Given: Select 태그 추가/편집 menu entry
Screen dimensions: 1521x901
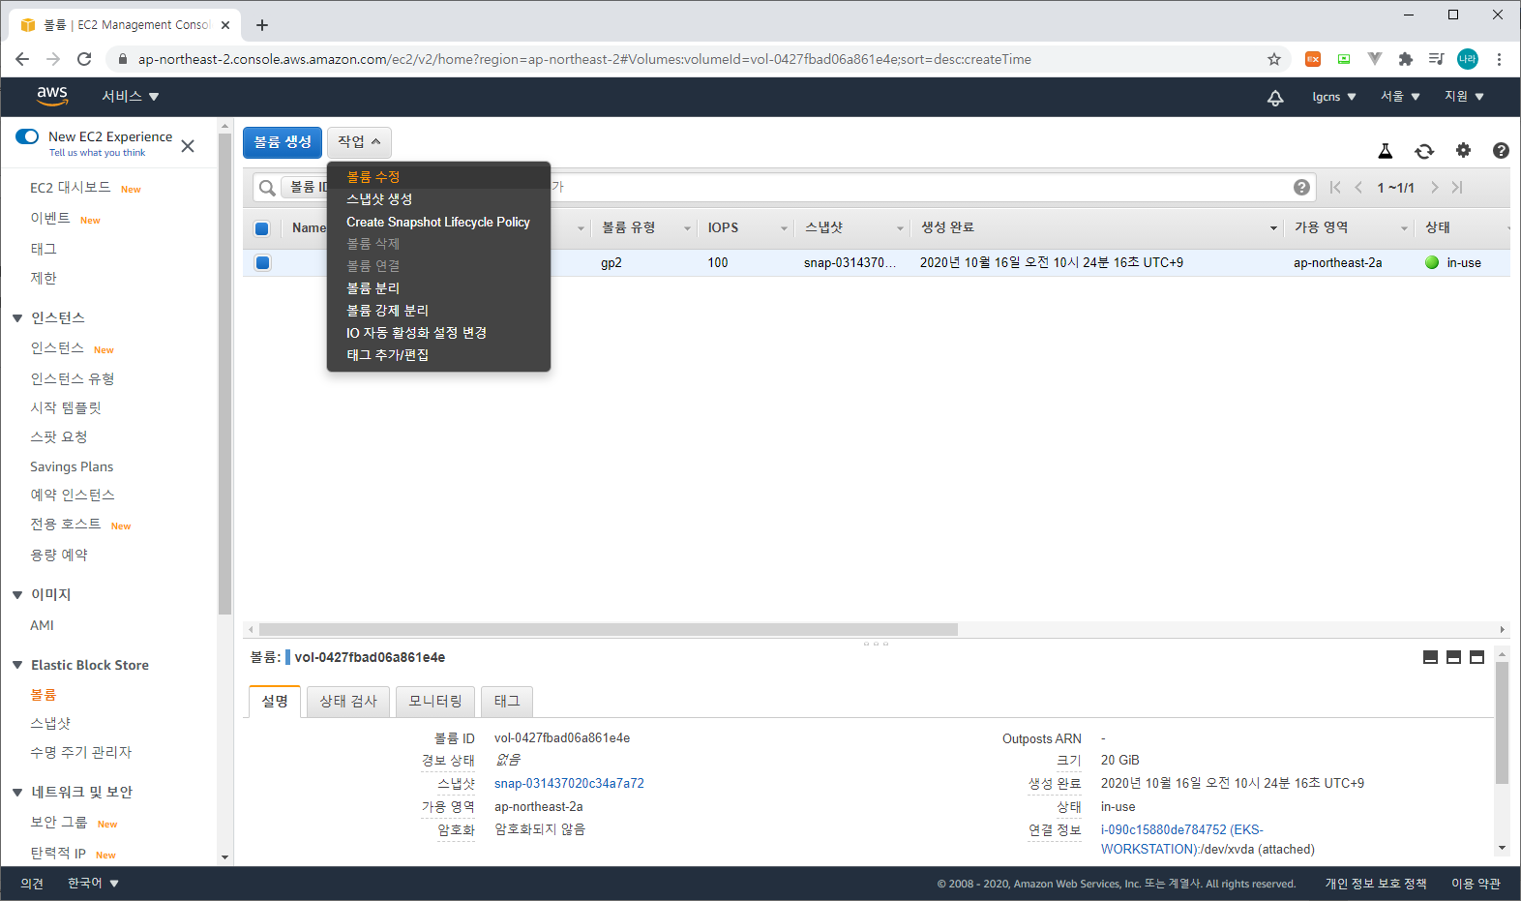Looking at the screenshot, I should pyautogui.click(x=438, y=355).
